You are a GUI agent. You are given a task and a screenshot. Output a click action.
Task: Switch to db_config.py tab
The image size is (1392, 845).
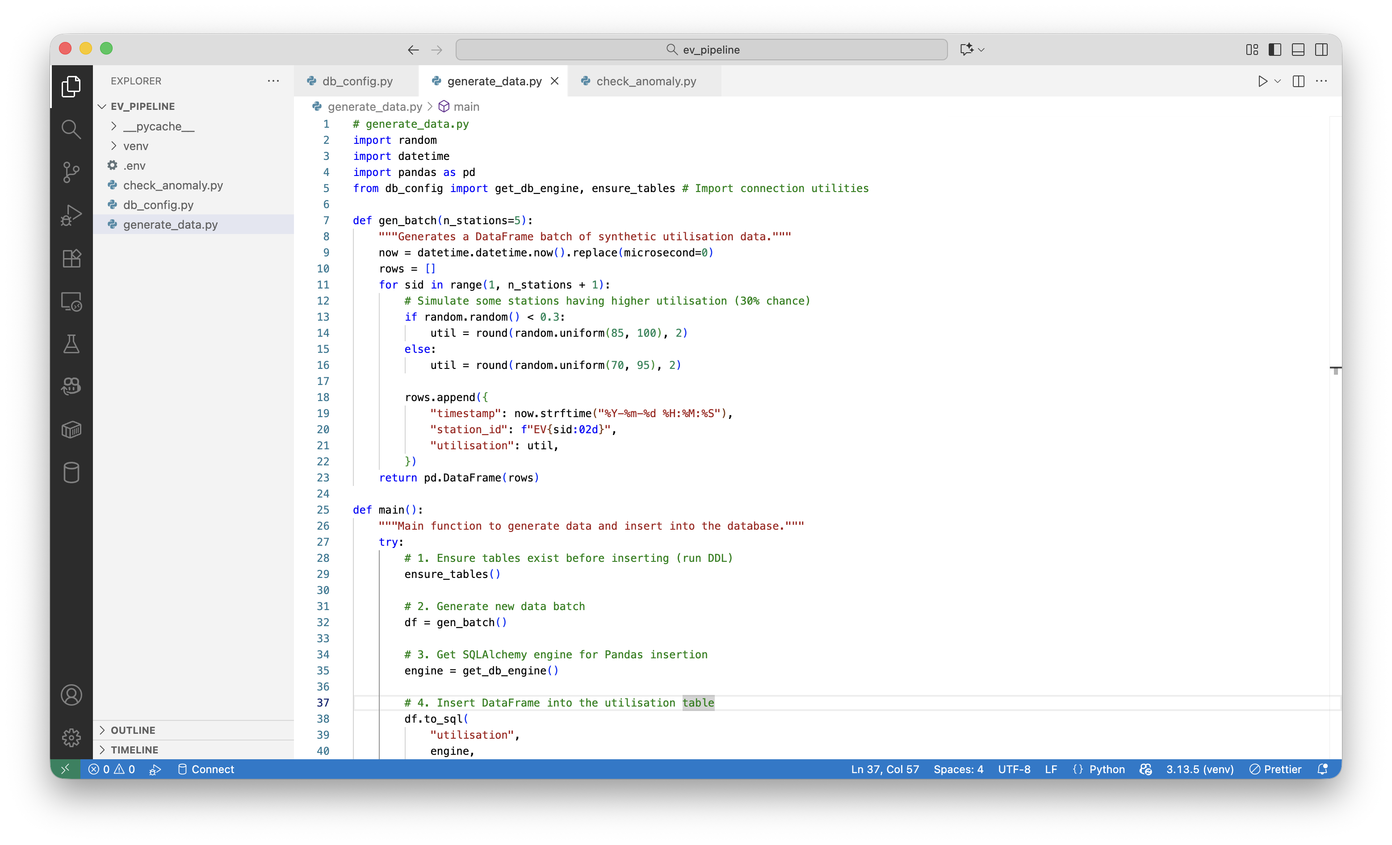pos(357,81)
